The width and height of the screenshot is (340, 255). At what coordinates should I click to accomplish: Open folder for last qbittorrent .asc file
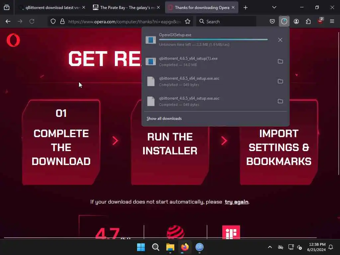click(280, 101)
